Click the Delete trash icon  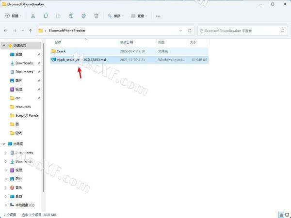click(x=96, y=16)
